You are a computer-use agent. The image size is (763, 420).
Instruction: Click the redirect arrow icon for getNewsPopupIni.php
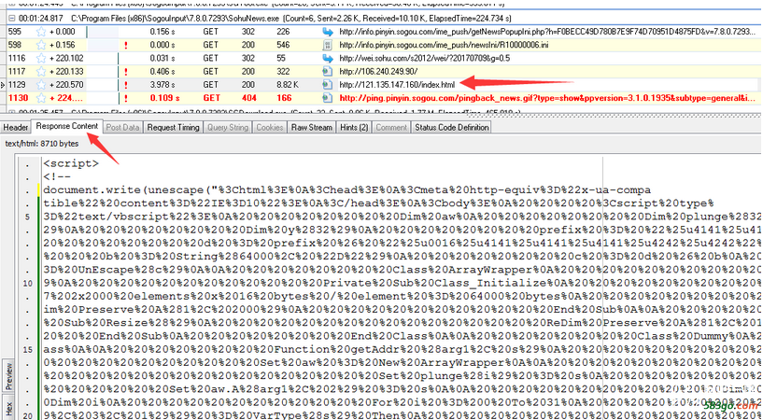328,32
